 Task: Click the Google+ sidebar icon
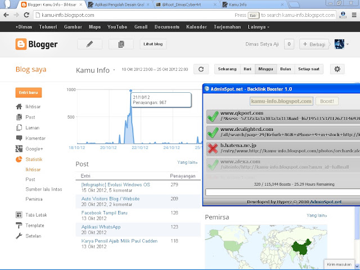(19, 148)
